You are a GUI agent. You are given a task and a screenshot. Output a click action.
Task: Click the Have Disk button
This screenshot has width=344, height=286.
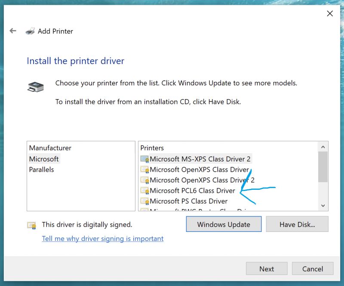(x=297, y=224)
